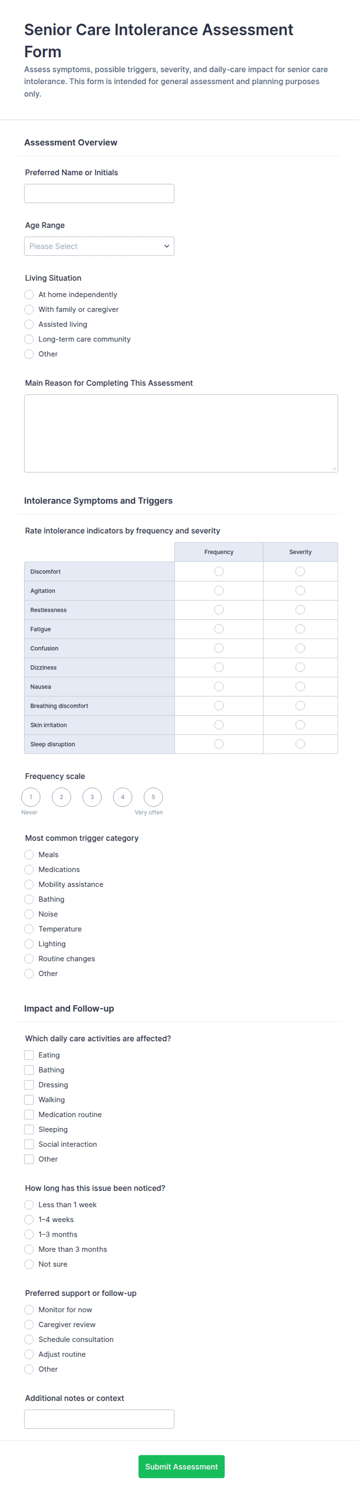
Task: Open the Age Range dropdown
Action: point(99,246)
